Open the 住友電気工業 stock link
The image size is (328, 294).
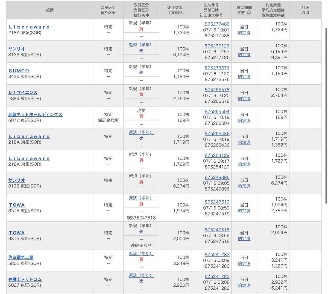coord(21,257)
